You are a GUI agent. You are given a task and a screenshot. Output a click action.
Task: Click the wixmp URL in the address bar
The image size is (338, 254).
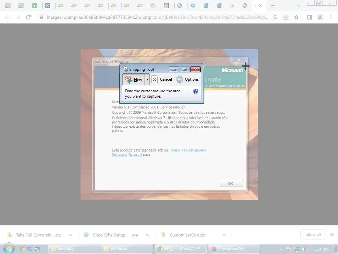point(157,17)
